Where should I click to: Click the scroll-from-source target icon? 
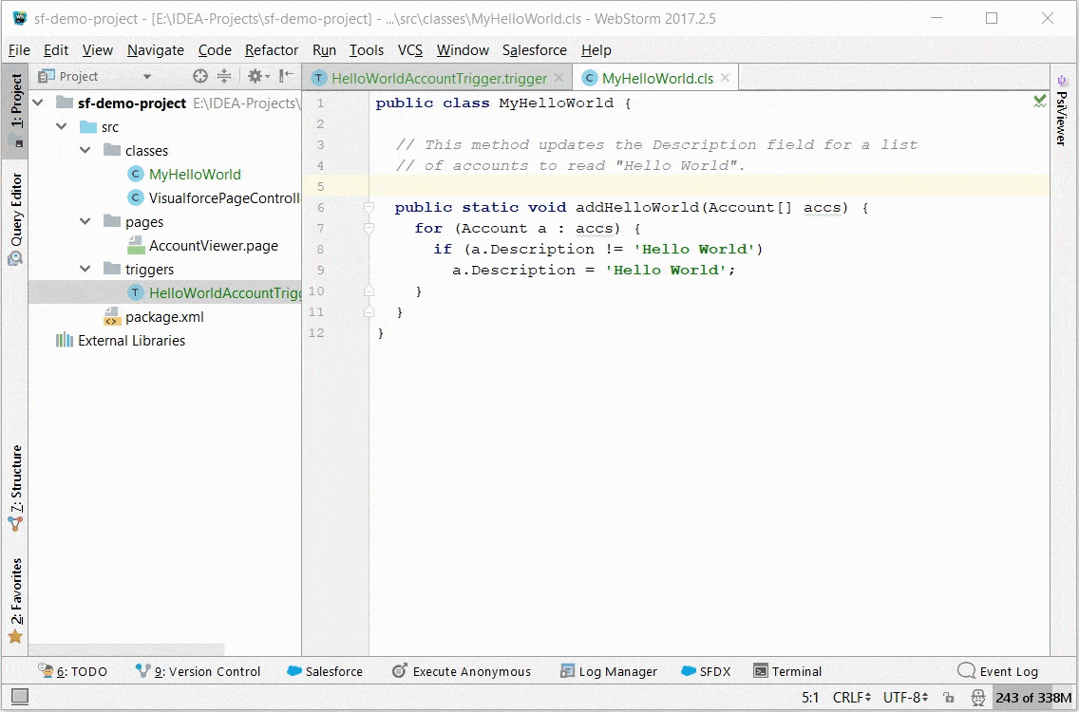(x=200, y=76)
